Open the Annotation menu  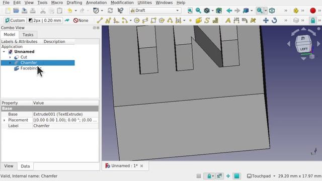click(x=96, y=3)
